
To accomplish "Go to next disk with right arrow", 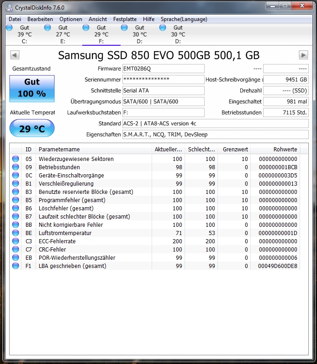I will coord(303,55).
